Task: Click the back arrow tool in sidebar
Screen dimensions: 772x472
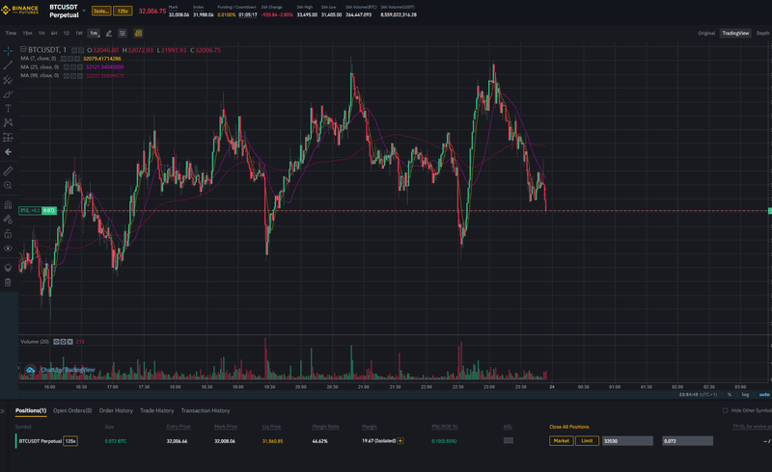Action: click(8, 152)
